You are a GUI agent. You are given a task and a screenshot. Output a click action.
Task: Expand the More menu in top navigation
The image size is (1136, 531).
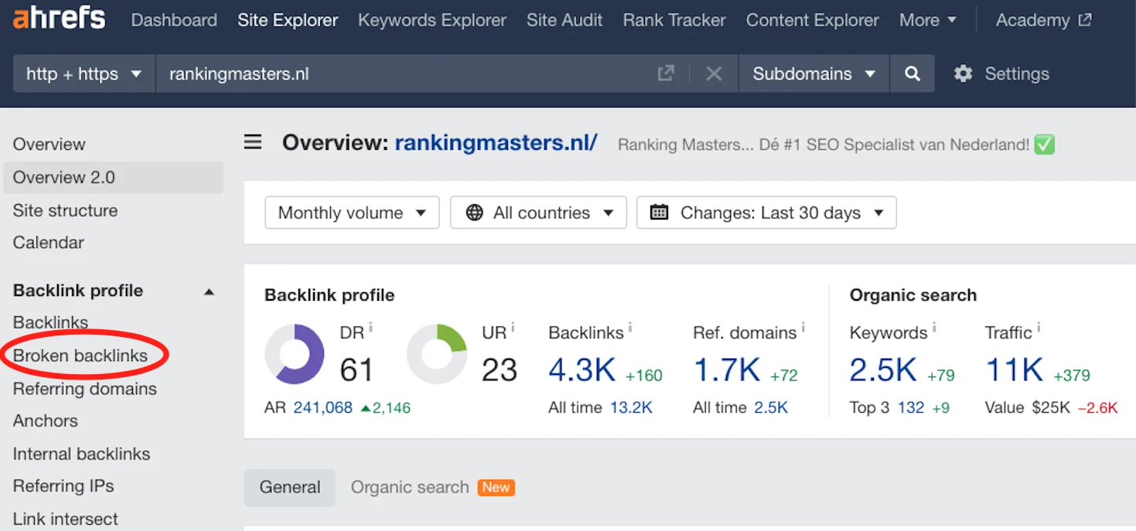click(927, 20)
